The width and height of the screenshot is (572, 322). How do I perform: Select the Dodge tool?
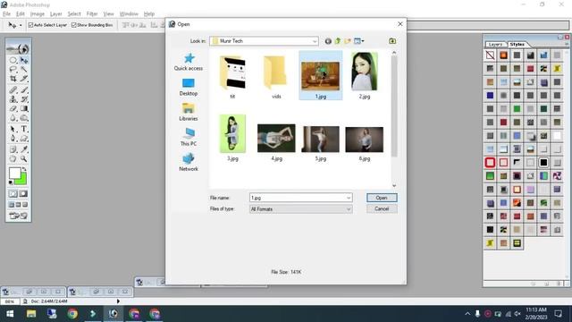24,118
